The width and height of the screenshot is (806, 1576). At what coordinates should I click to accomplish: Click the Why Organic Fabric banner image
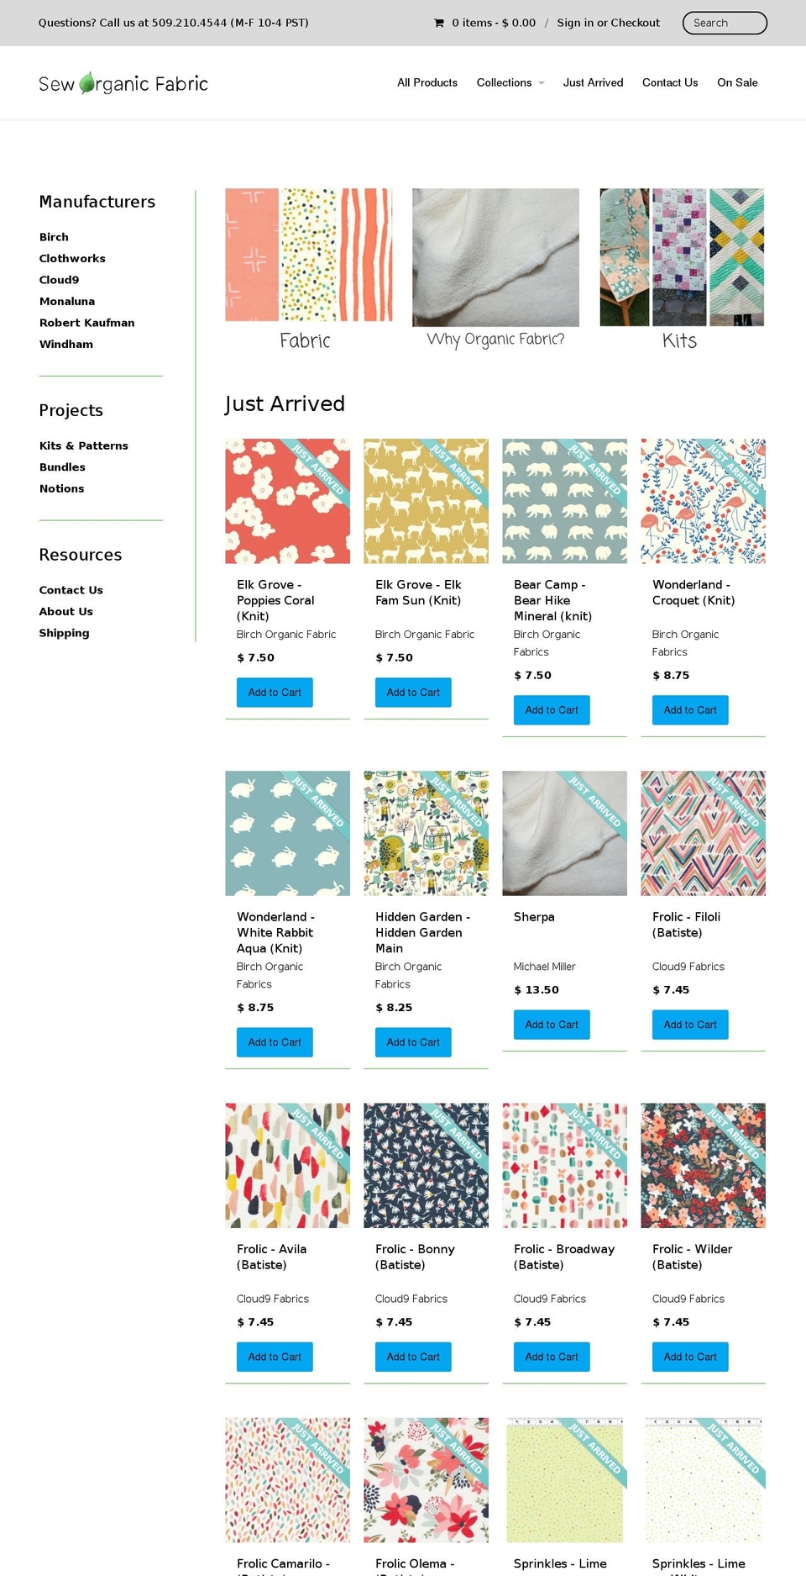(495, 257)
